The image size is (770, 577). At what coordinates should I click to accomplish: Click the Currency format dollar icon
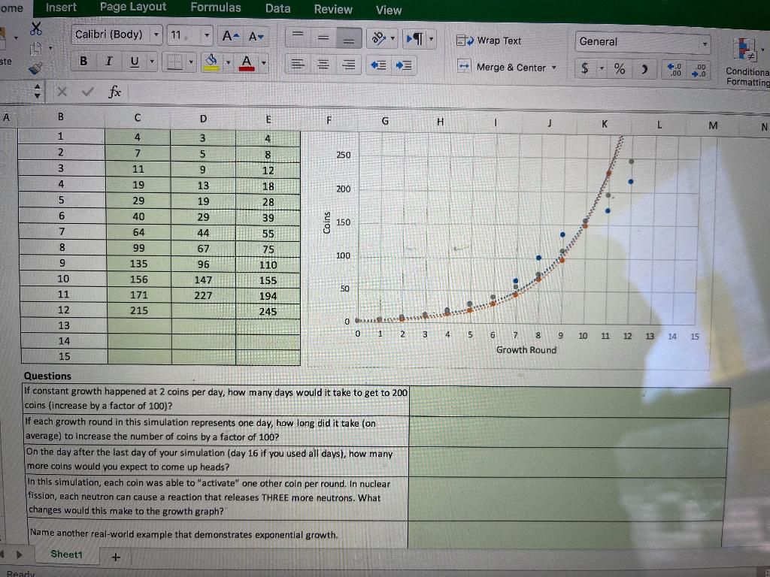pos(584,67)
